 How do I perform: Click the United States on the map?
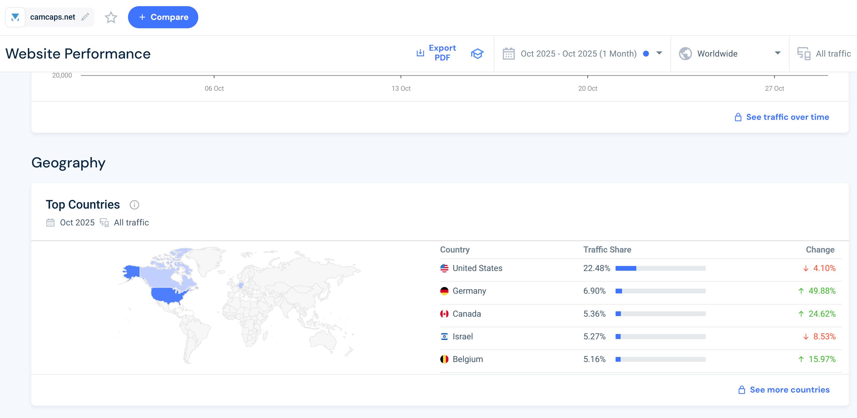point(168,295)
